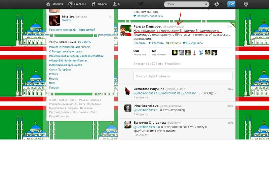
Task: Compose a new tweet
Action: tap(231, 4)
